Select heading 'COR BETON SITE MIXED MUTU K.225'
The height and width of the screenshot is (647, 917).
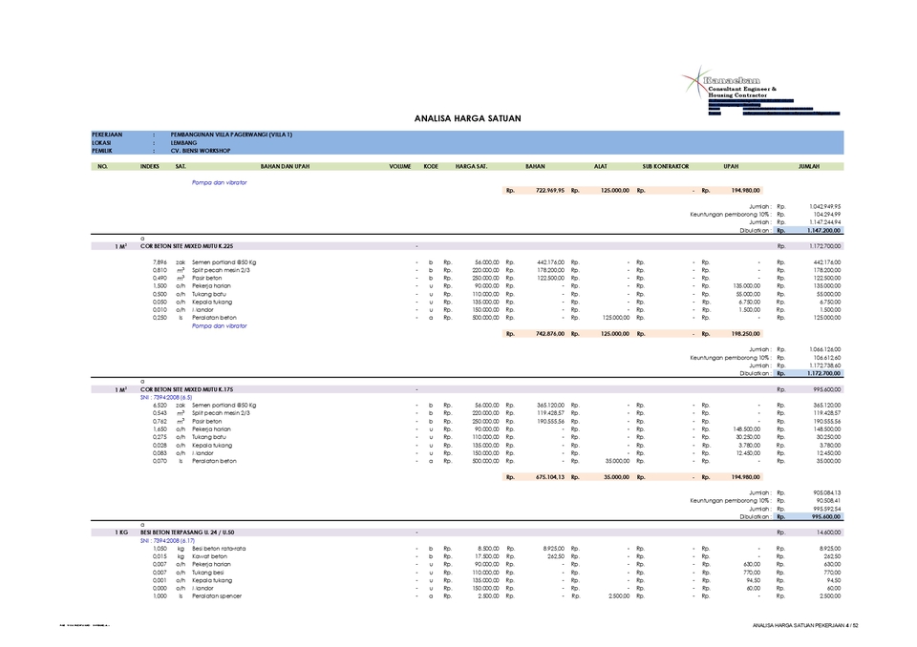186,246
